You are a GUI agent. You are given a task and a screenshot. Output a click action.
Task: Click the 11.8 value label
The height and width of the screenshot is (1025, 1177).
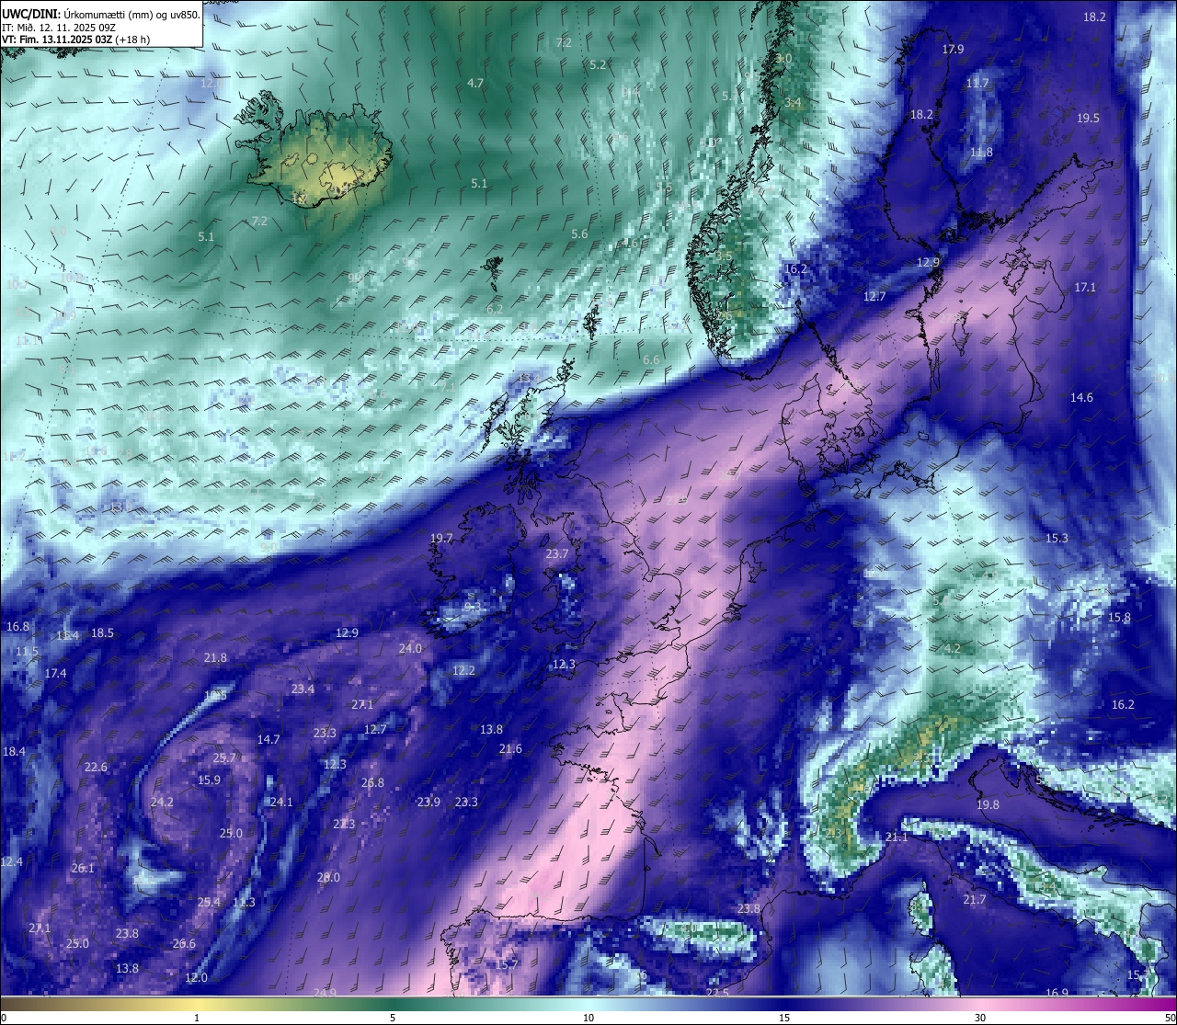[981, 152]
